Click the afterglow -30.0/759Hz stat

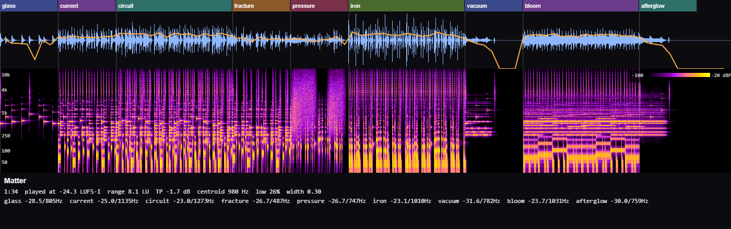pyautogui.click(x=612, y=201)
